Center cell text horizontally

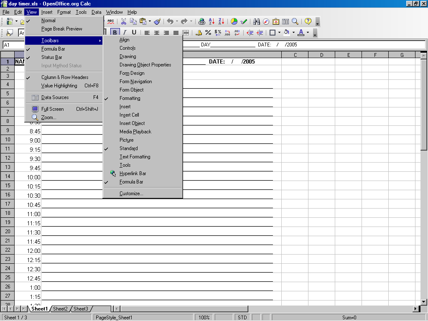coord(157,33)
